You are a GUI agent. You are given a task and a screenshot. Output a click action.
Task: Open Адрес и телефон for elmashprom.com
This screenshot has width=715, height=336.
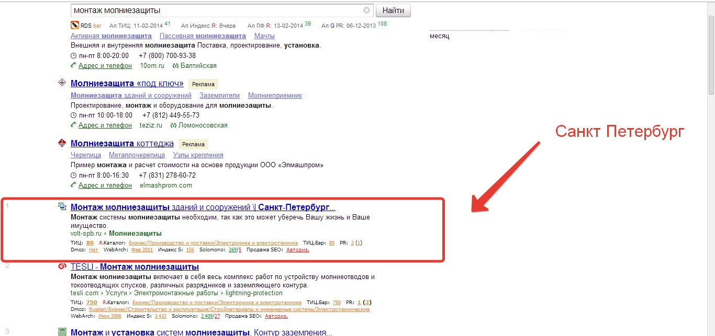click(x=105, y=186)
